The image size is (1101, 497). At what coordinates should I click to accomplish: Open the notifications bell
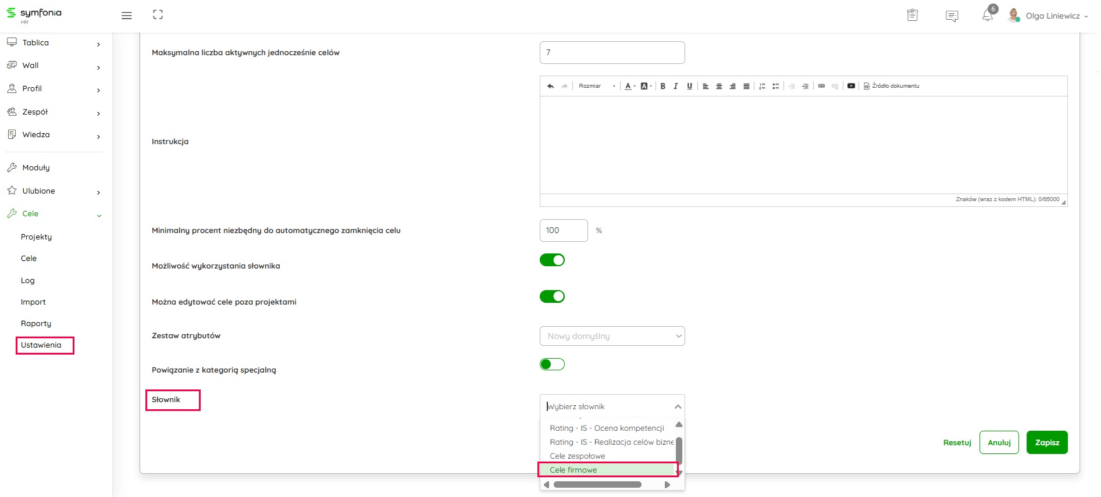click(988, 16)
